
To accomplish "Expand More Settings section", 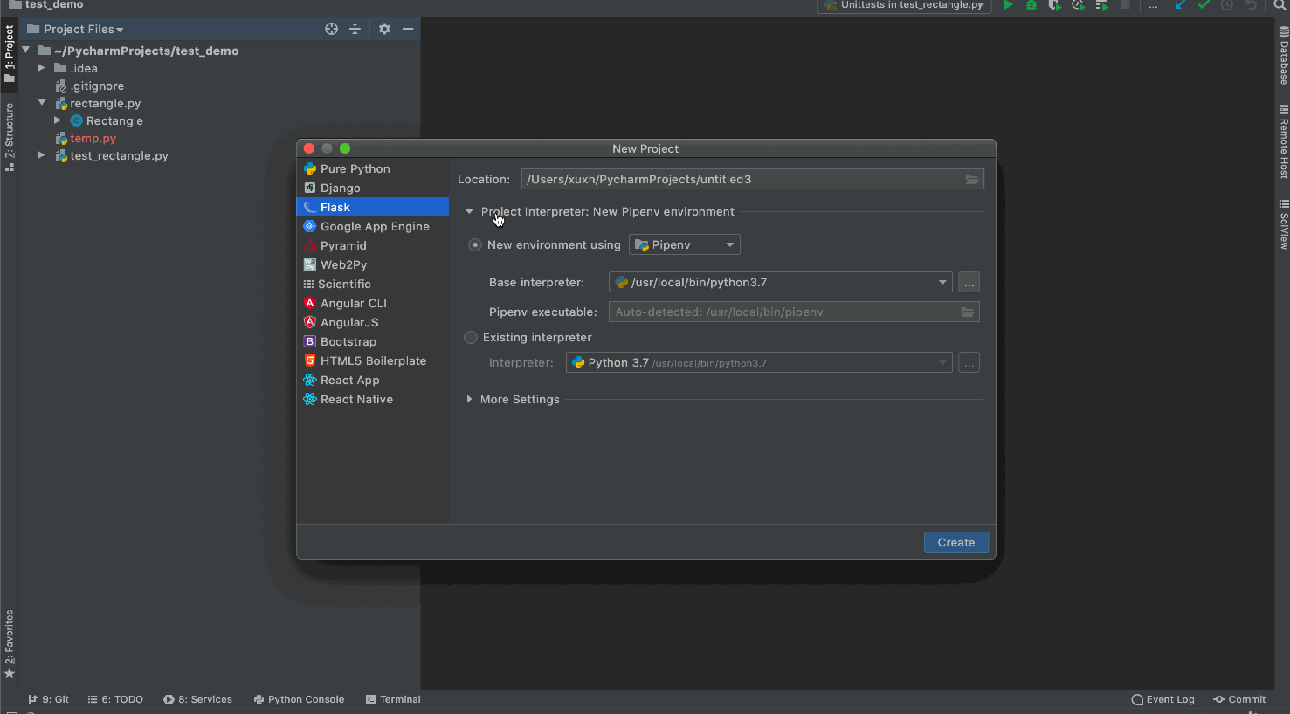I will [469, 399].
